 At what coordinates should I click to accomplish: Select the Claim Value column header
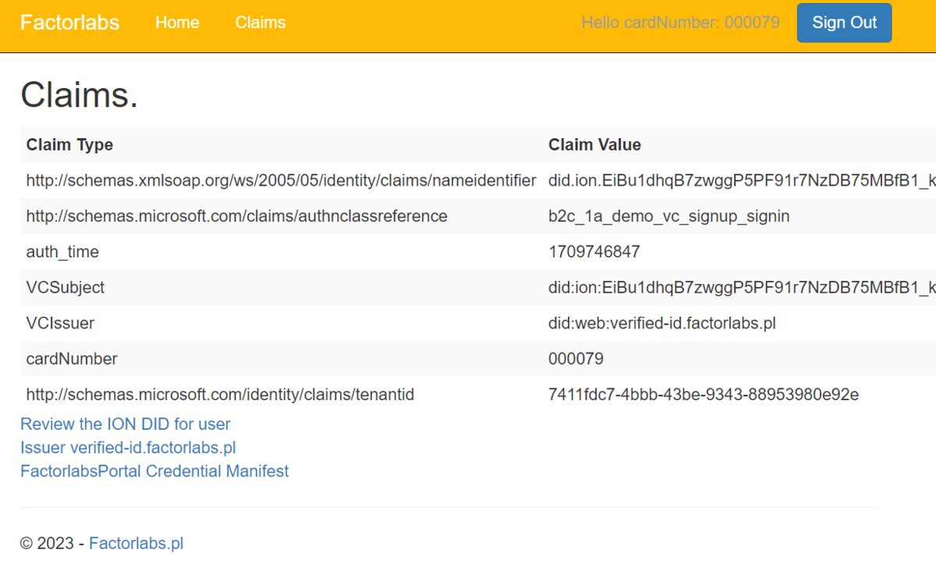[594, 144]
